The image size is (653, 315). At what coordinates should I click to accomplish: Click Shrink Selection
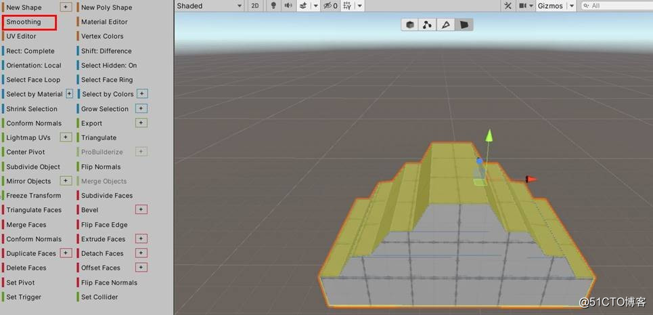pos(32,109)
